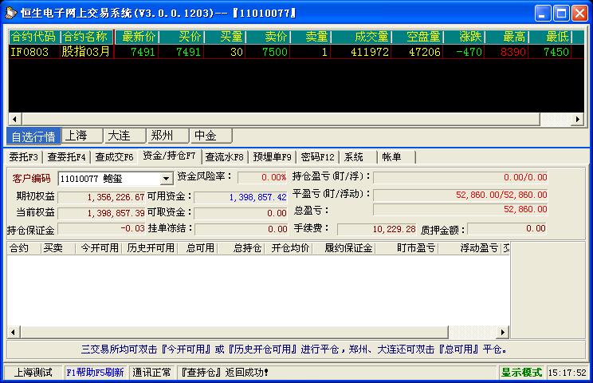Image resolution: width=593 pixels, height=383 pixels.
Task: Click the quote table horizontal scrollbar thumb
Action: coord(281,119)
